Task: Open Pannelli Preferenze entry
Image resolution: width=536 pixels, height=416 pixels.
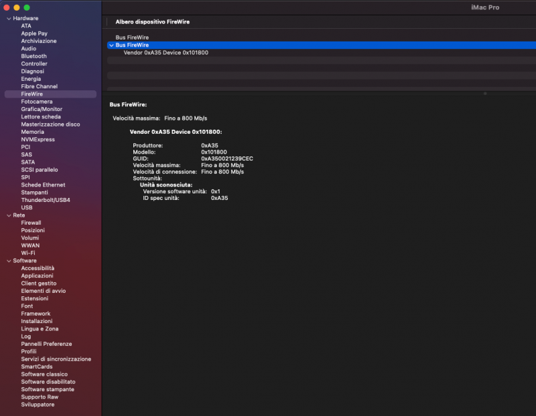Action: point(46,344)
